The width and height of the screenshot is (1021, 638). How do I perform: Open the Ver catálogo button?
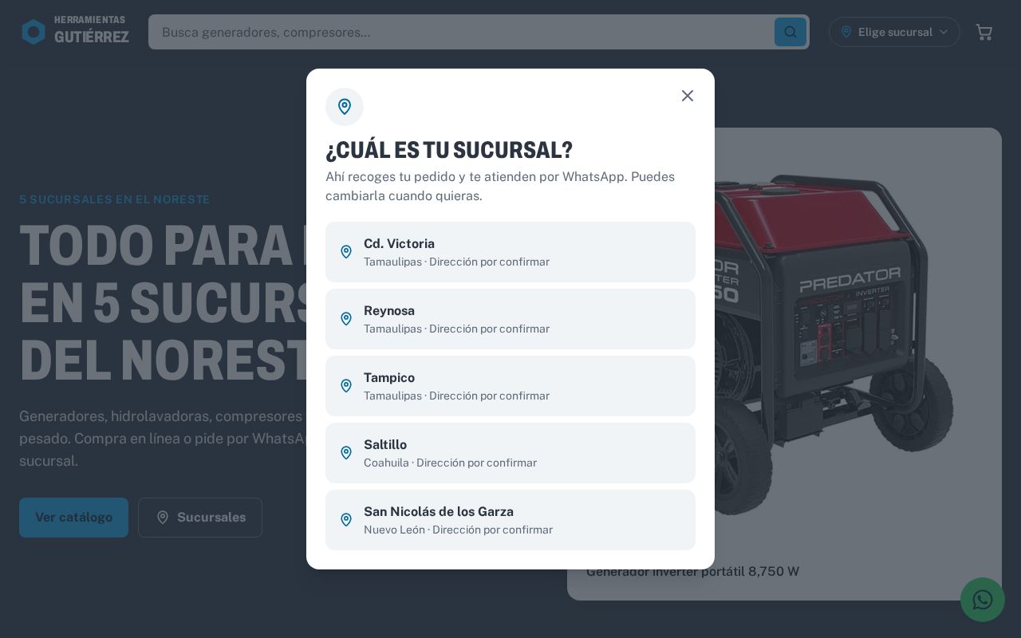(73, 518)
